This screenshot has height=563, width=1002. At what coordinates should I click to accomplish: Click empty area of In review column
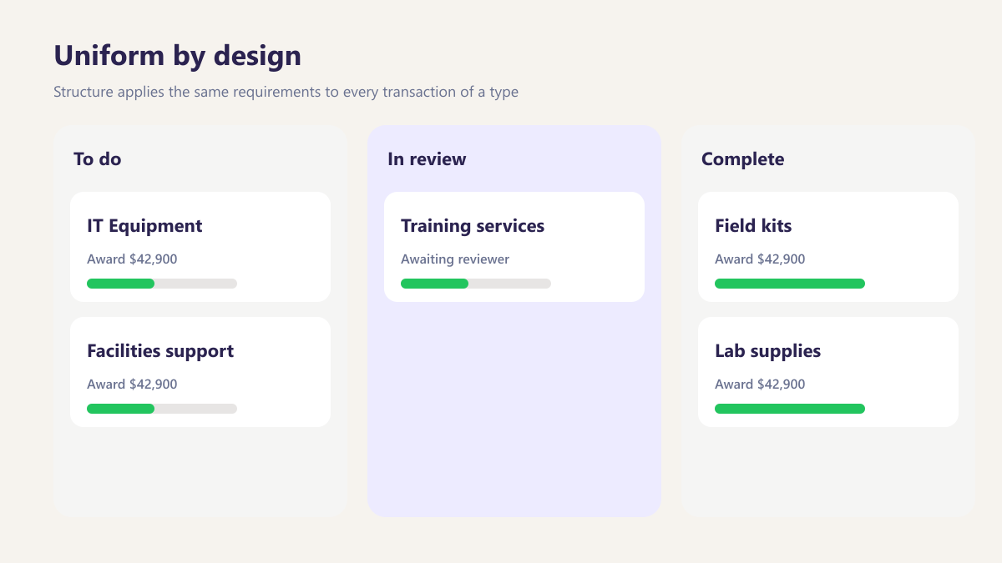514,409
